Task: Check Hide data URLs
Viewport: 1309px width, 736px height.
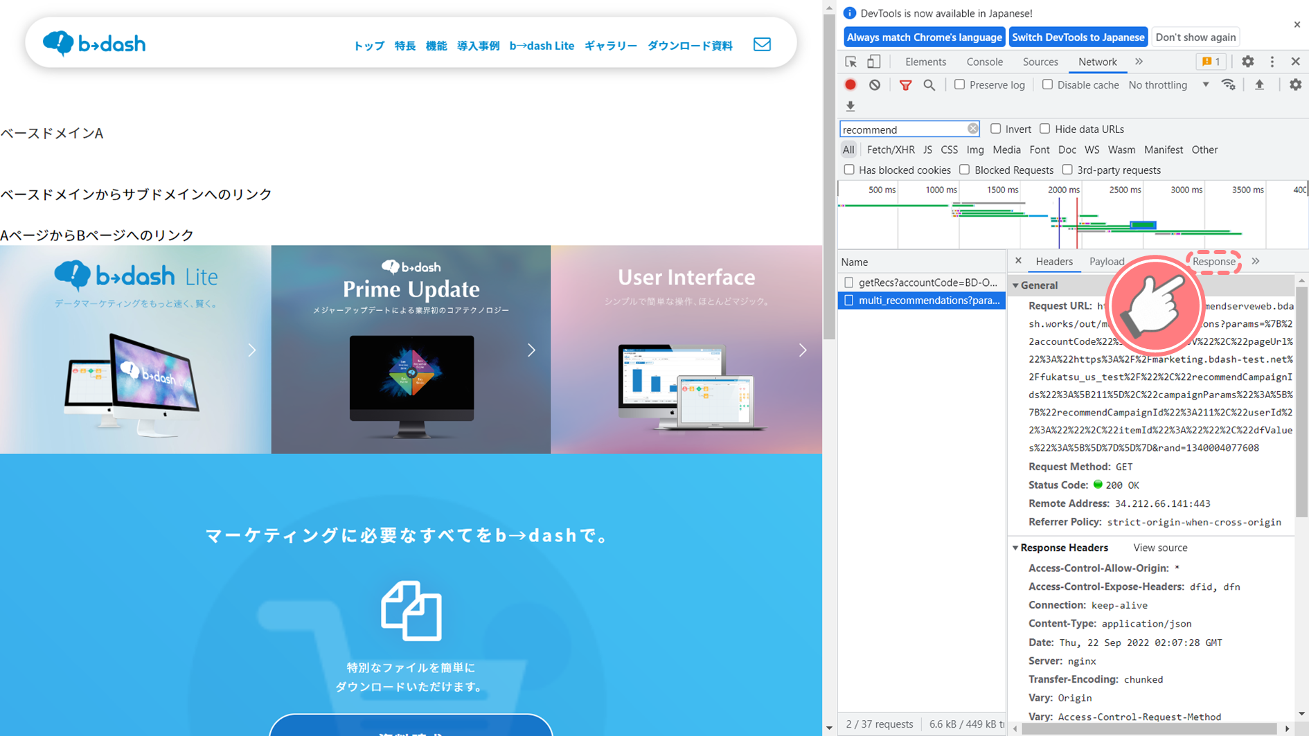Action: pos(1044,129)
